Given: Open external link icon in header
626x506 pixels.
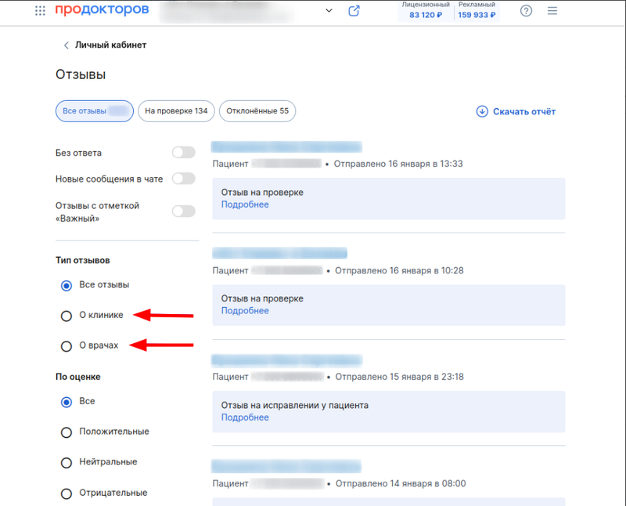Looking at the screenshot, I should tap(354, 11).
